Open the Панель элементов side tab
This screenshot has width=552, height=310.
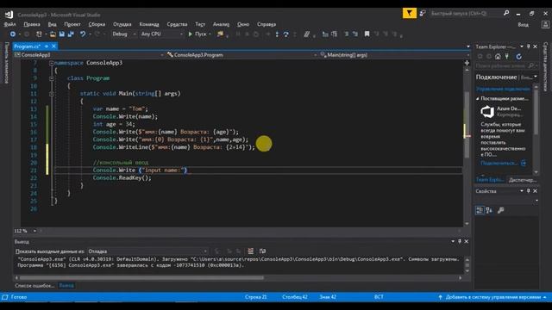pos(6,63)
